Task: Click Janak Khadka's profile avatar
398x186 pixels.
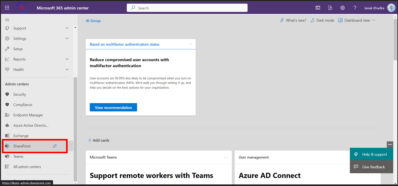Action: 391,7
